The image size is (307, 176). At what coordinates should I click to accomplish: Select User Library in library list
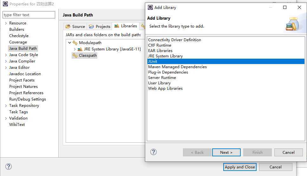[159, 83]
